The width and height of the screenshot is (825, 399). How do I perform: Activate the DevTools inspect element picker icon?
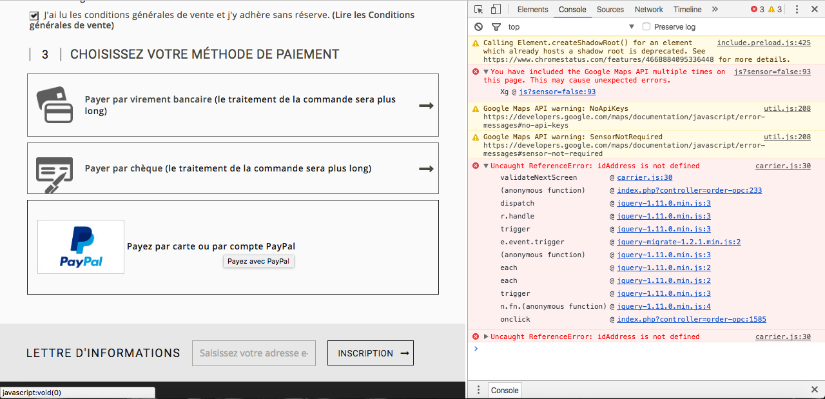point(479,9)
